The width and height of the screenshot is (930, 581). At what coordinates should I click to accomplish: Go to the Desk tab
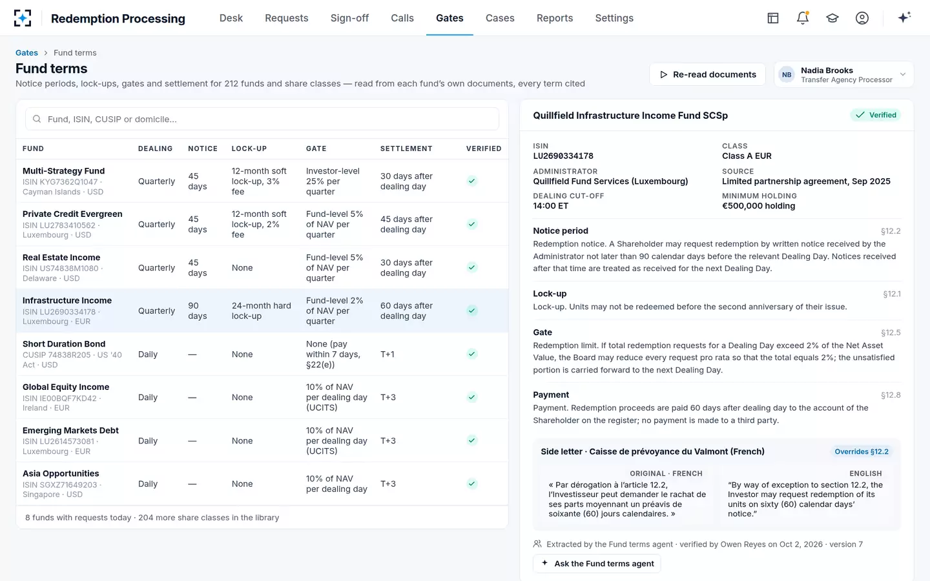click(x=231, y=18)
